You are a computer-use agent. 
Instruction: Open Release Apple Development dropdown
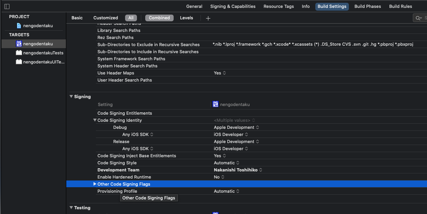[x=236, y=141]
